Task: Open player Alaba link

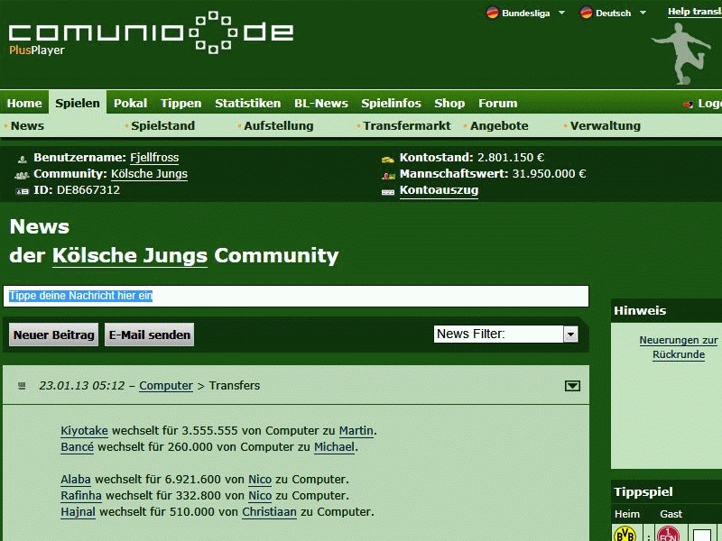Action: pos(76,480)
